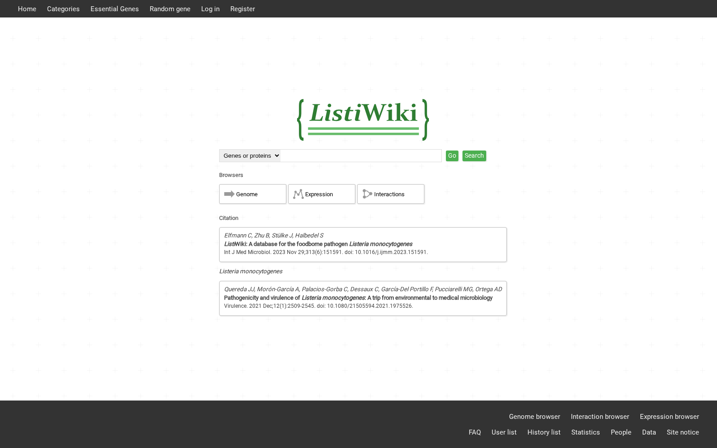Open the Pathogenicity and virulence citation
Image resolution: width=717 pixels, height=448 pixels.
tap(358, 298)
